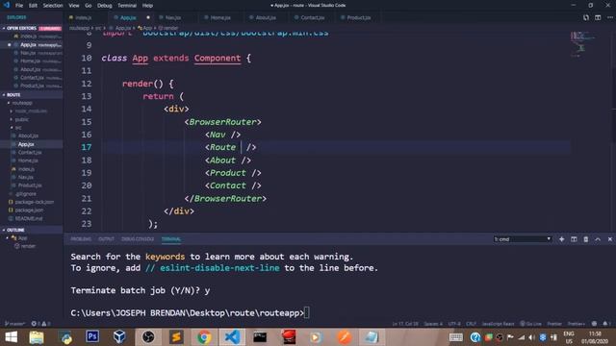The image size is (616, 346).
Task: Open the File menu
Action: coord(19,6)
